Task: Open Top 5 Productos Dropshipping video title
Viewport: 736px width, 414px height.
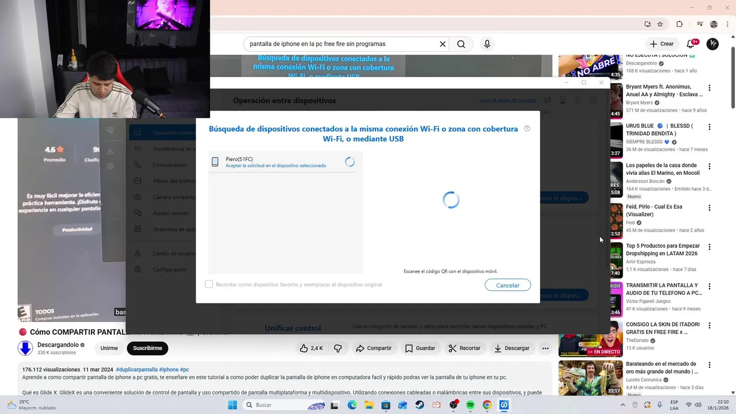Action: click(x=663, y=250)
